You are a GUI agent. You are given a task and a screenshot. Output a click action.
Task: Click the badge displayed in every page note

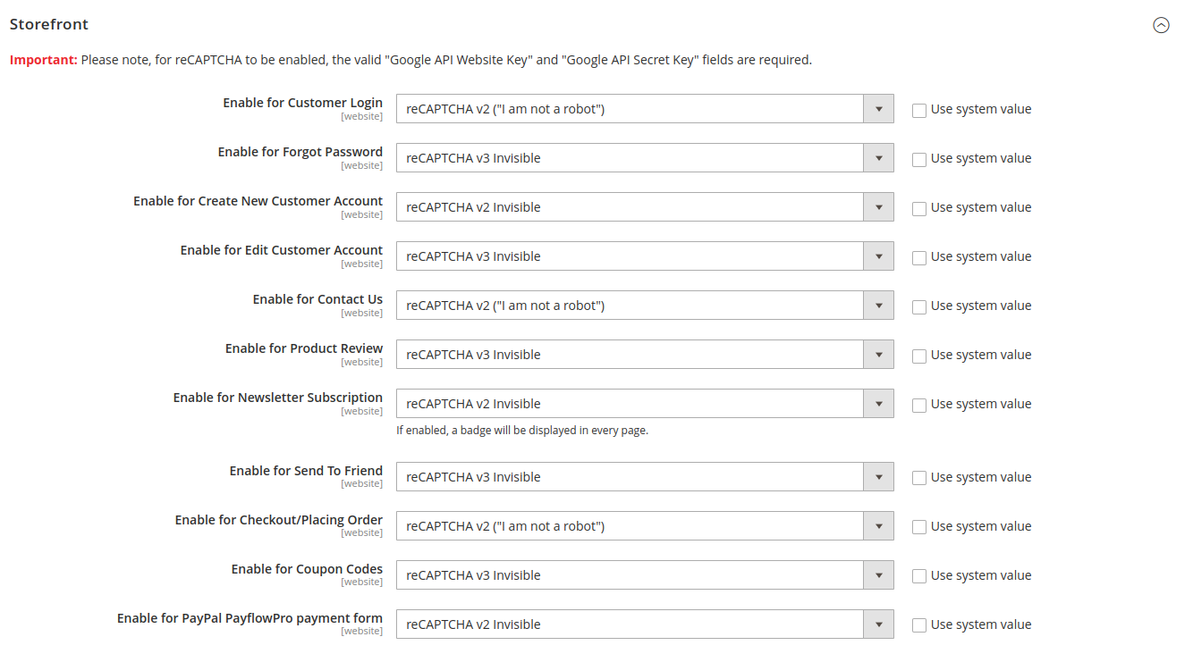click(522, 431)
